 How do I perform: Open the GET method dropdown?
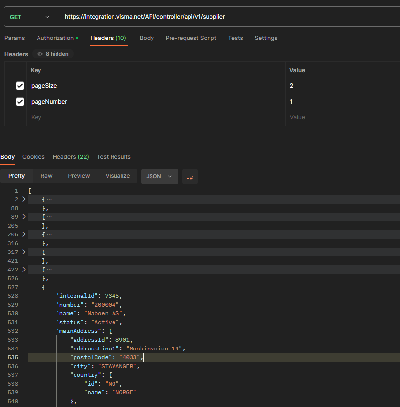pyautogui.click(x=29, y=17)
